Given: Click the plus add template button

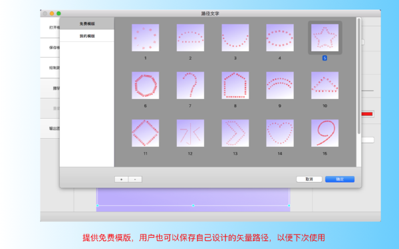Looking at the screenshot, I should (122, 179).
